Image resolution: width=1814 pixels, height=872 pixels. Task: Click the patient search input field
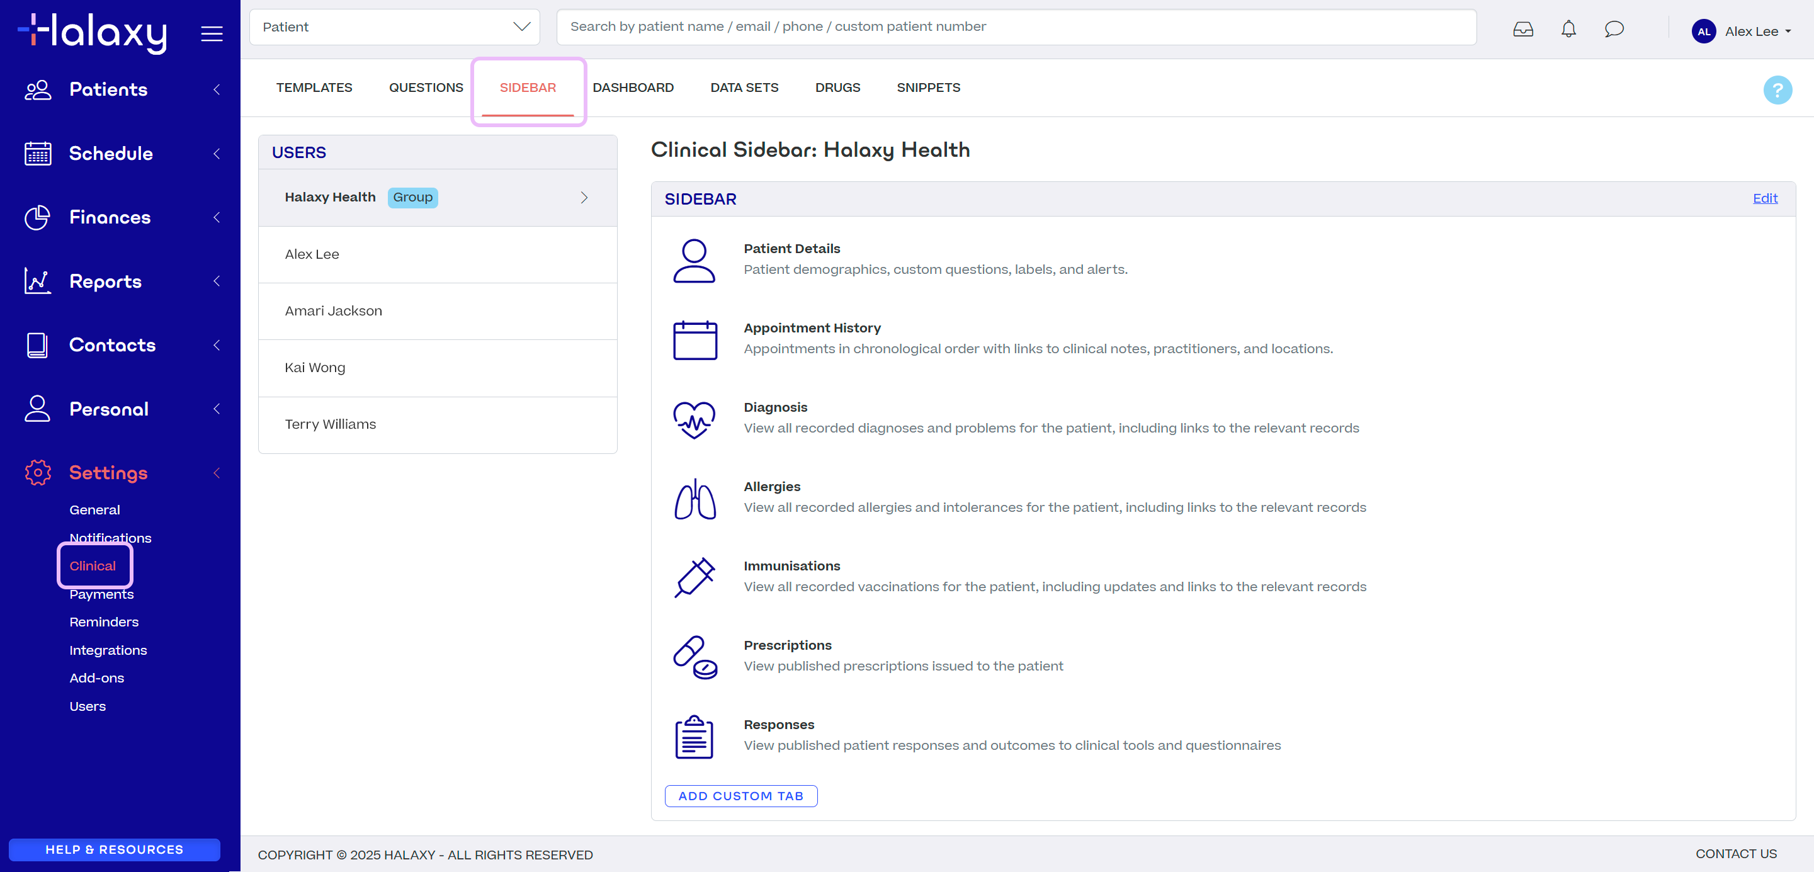(1014, 27)
